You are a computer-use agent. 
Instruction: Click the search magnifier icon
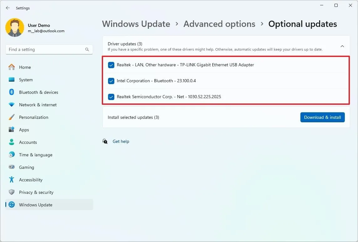pos(87,49)
